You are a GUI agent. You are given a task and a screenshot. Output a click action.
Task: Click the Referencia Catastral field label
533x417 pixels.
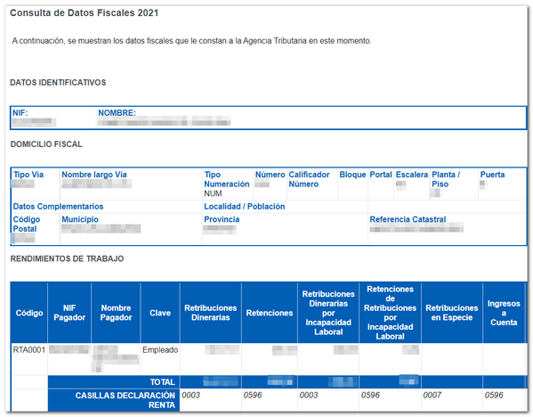408,219
